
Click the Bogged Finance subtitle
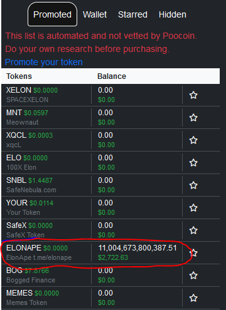tap(31, 280)
